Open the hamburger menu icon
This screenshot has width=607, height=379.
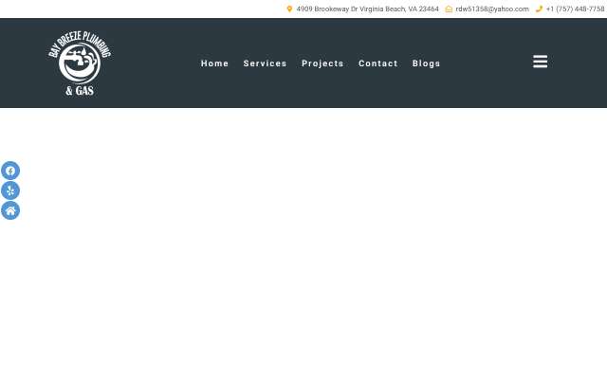(x=540, y=62)
